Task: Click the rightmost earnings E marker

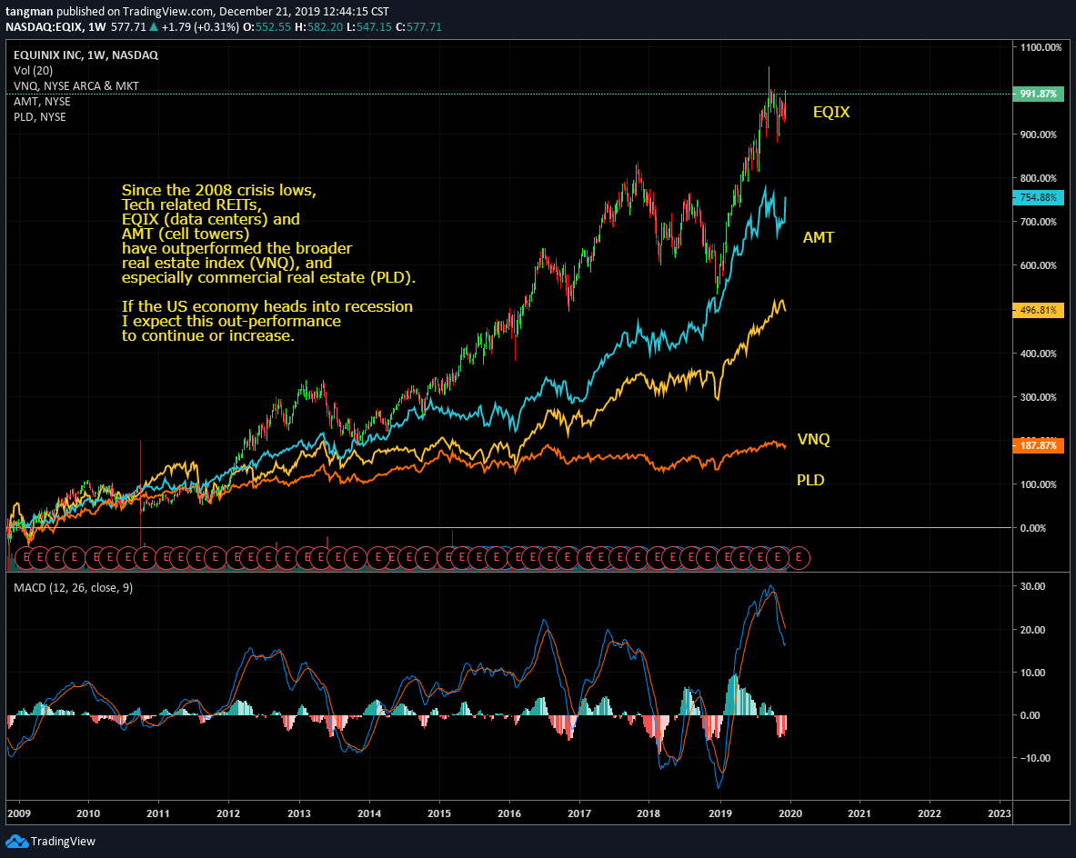Action: [798, 557]
